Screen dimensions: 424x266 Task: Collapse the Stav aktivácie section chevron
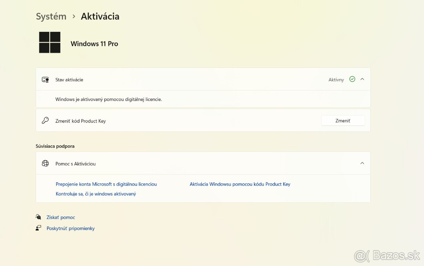[362, 79]
